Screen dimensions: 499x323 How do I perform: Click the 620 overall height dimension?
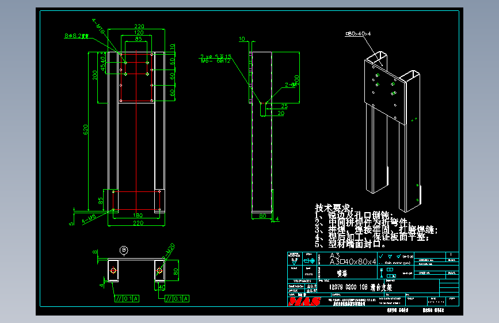tap(85, 130)
